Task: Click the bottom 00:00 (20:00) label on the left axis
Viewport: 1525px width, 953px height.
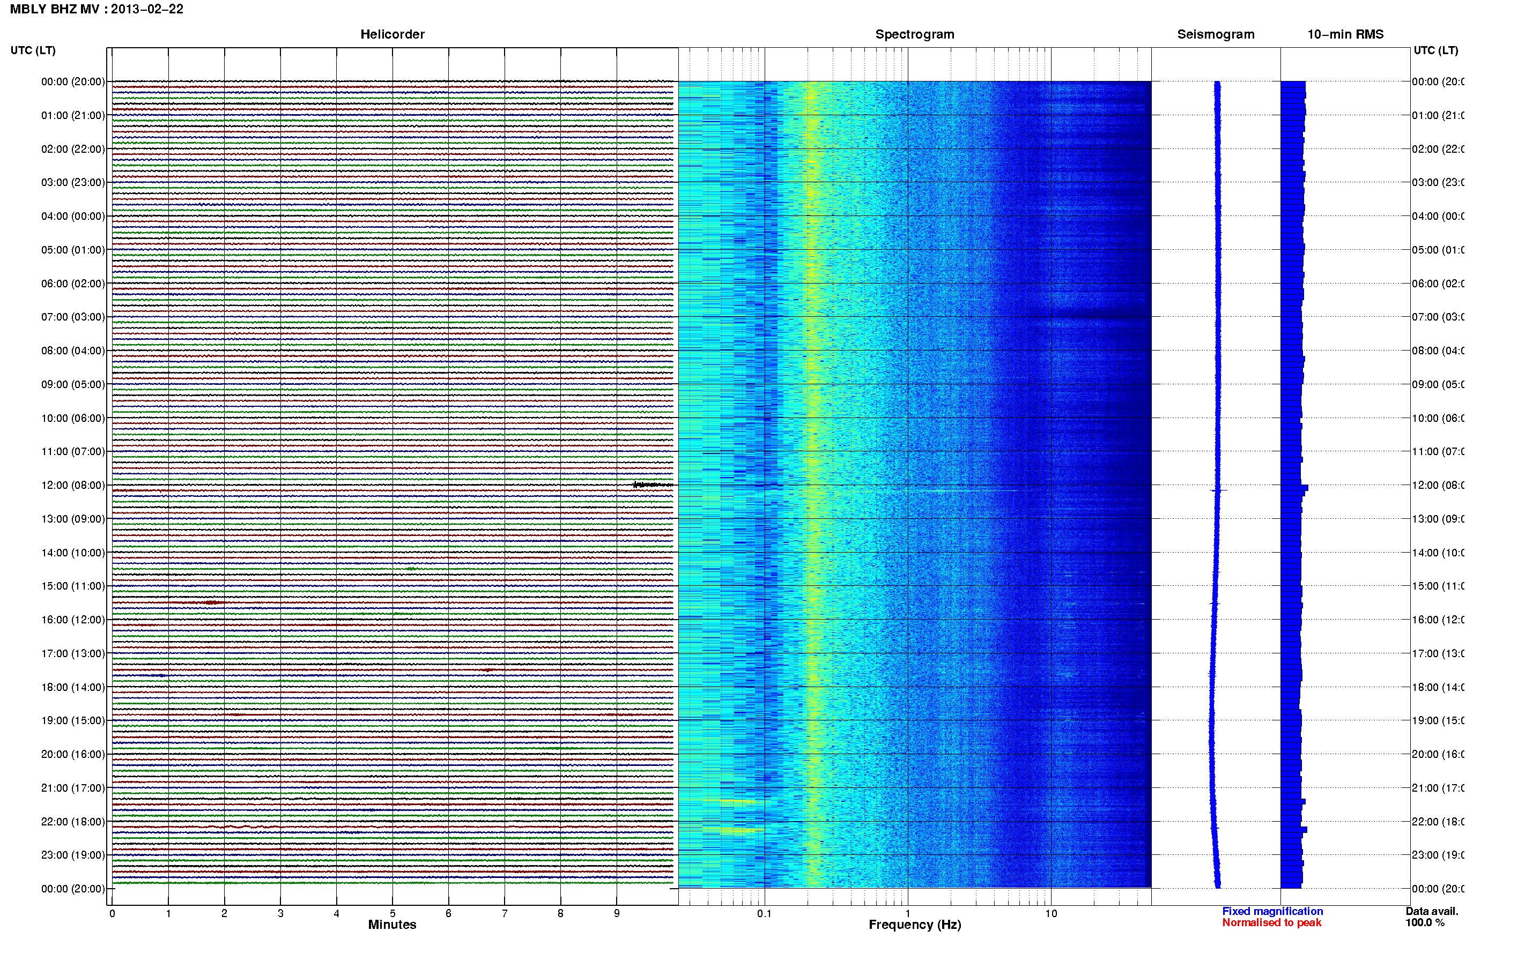Action: 73,889
